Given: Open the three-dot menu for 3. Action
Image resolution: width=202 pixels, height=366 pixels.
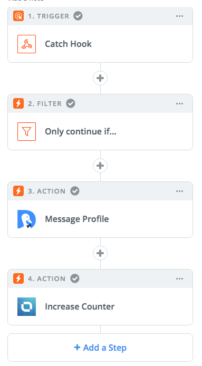Looking at the screenshot, I should [179, 191].
